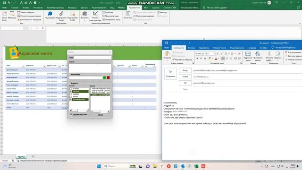Start Запись макроса in Excel ribbon
Image resolution: width=302 pixels, height=170 pixels.
(x=26, y=12)
